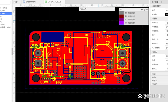Minimize the layers panel with dash icon
Viewport: 168px width, 102px height.
[x=147, y=9]
